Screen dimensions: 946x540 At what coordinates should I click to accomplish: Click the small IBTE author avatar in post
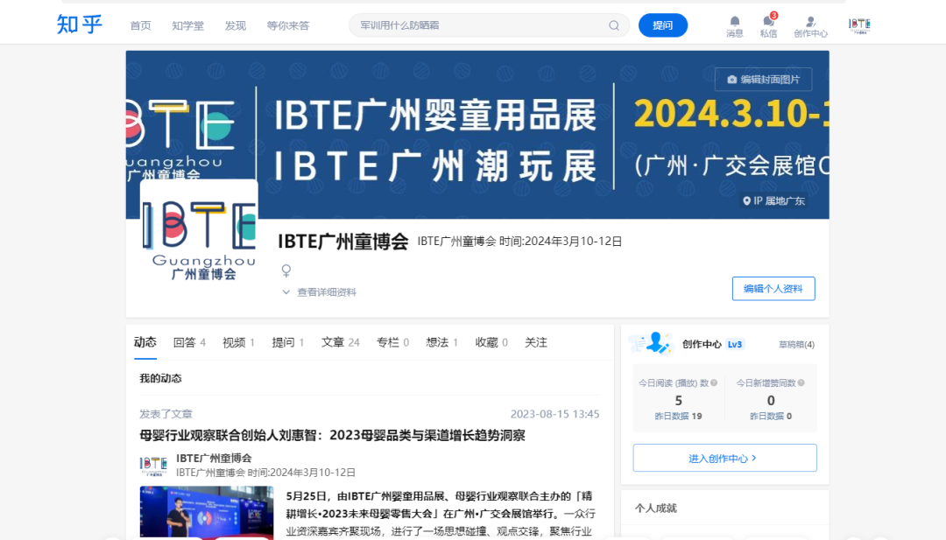coord(153,465)
